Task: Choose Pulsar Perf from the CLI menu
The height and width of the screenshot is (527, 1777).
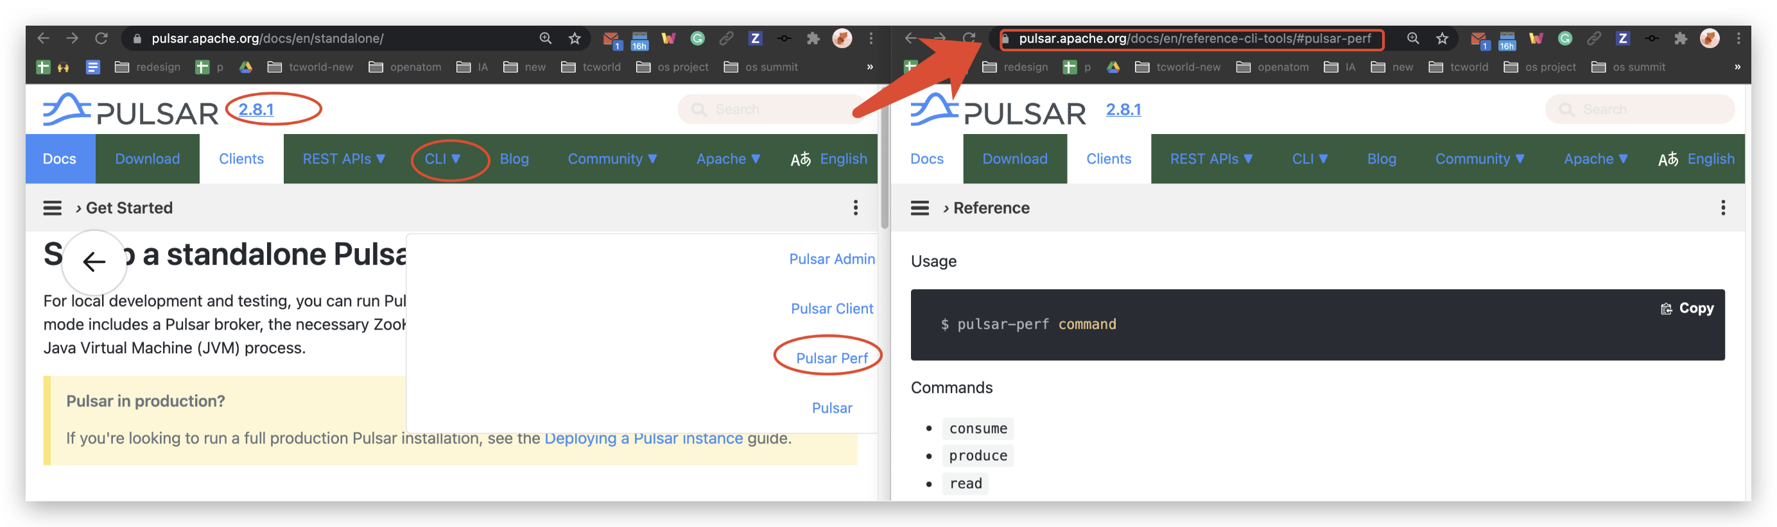Action: click(832, 358)
